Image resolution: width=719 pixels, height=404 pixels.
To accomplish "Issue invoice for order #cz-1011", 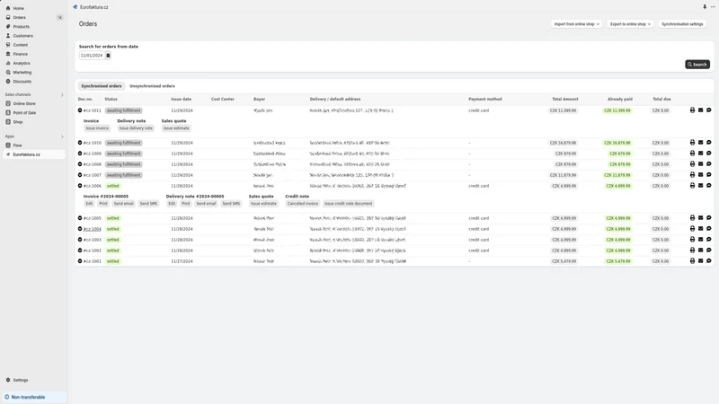I will coord(97,128).
